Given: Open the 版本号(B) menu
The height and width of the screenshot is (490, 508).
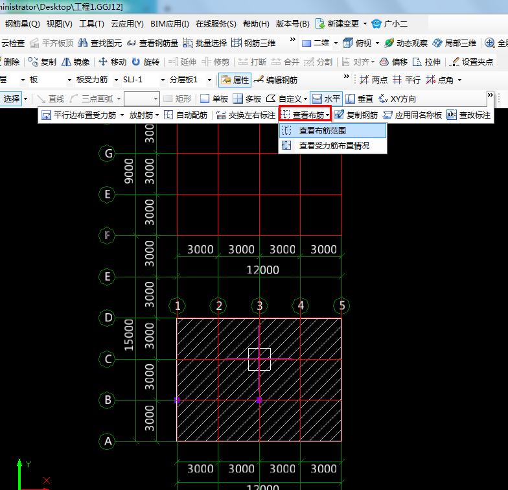Looking at the screenshot, I should pos(292,23).
